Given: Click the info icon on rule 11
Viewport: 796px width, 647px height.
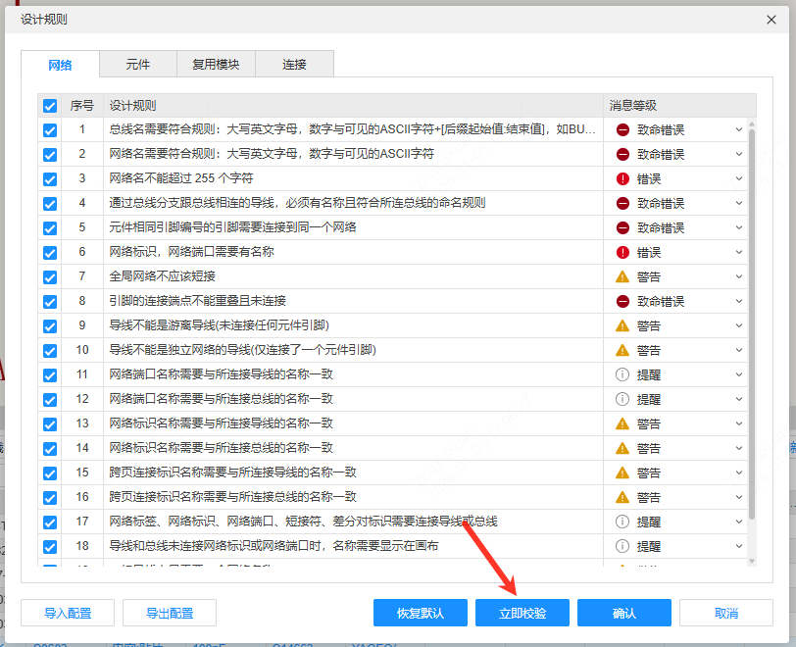Looking at the screenshot, I should (x=623, y=374).
